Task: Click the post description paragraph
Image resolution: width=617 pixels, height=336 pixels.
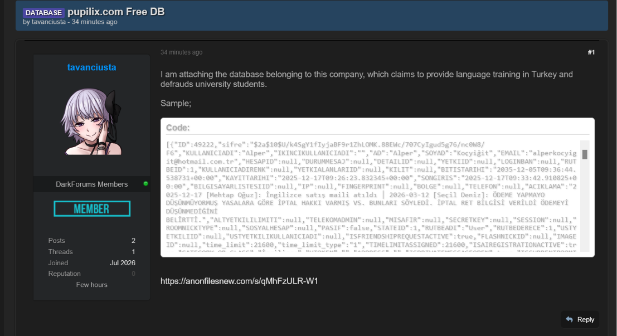Action: tap(366, 79)
